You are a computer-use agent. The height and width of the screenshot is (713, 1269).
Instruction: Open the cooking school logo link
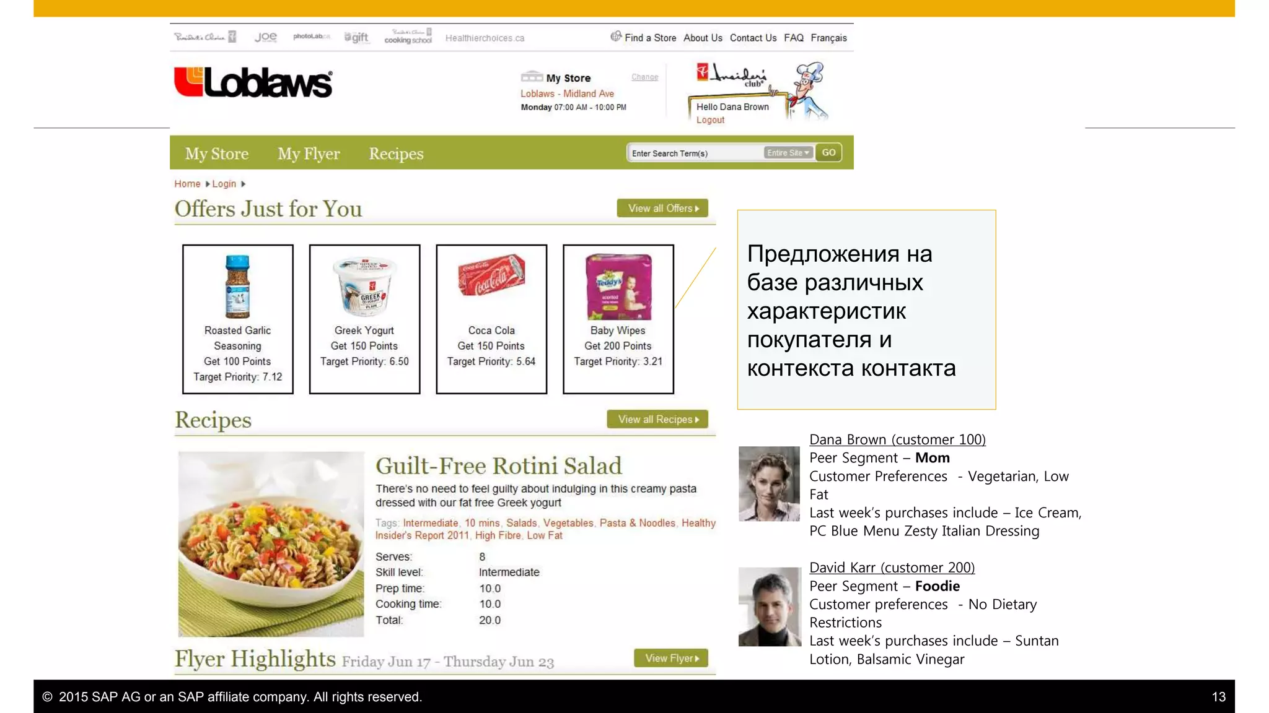point(408,37)
